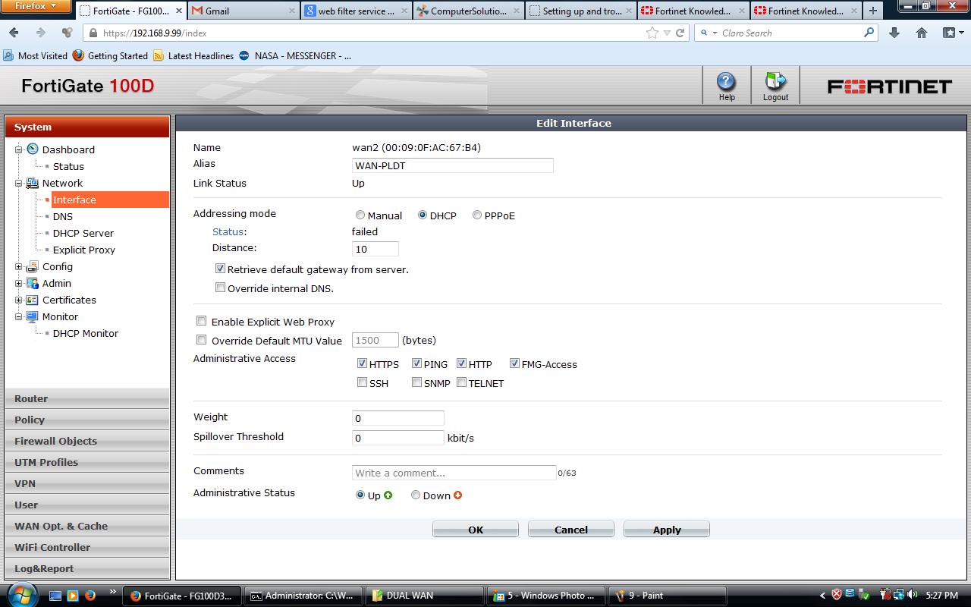The image size is (971, 607).
Task: Click the Distance input field
Action: (x=376, y=249)
